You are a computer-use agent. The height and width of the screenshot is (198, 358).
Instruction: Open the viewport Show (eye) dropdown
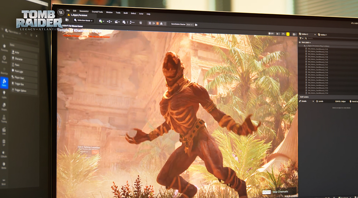coord(278,34)
